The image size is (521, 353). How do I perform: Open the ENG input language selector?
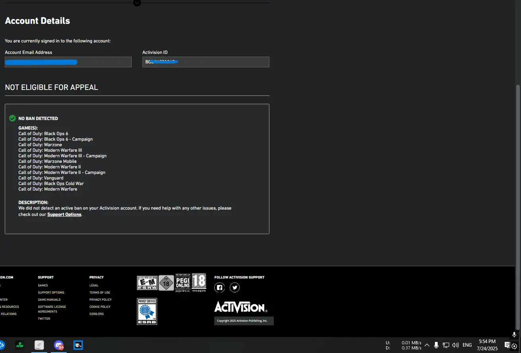point(467,345)
